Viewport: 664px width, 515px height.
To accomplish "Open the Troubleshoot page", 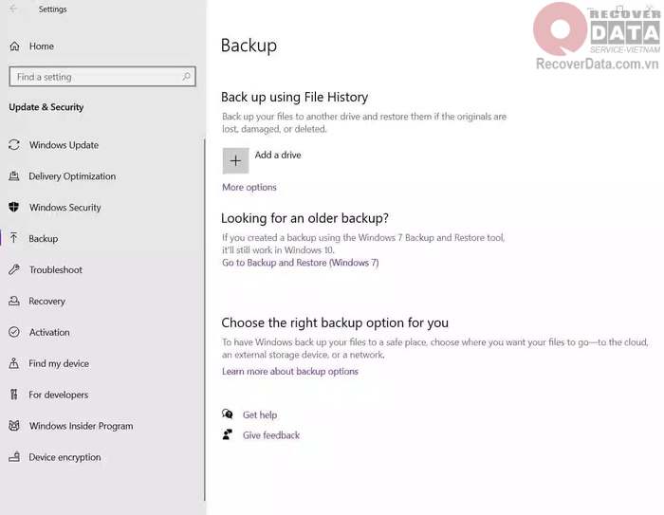I will [x=55, y=269].
